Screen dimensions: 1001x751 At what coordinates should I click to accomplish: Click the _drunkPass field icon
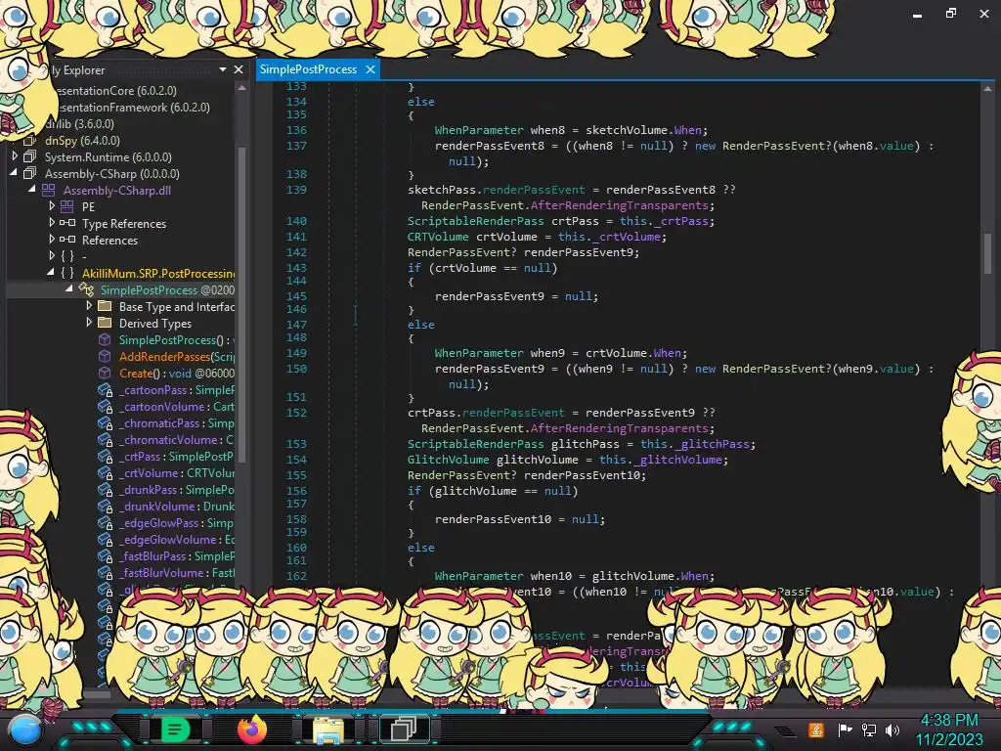click(105, 489)
